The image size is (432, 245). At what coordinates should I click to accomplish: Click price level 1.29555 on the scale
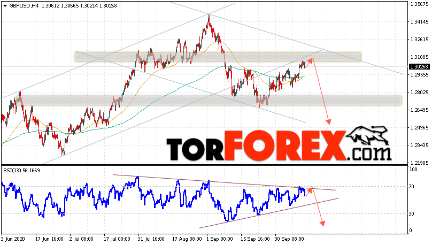click(419, 75)
